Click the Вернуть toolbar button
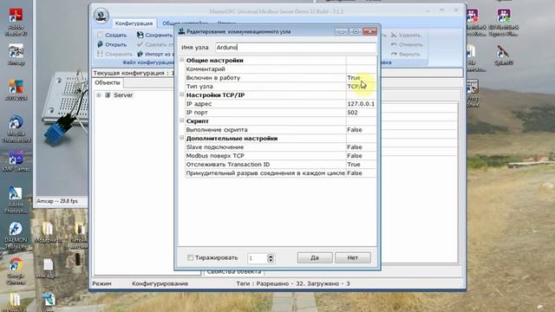The height and width of the screenshot is (312, 555). (406, 54)
